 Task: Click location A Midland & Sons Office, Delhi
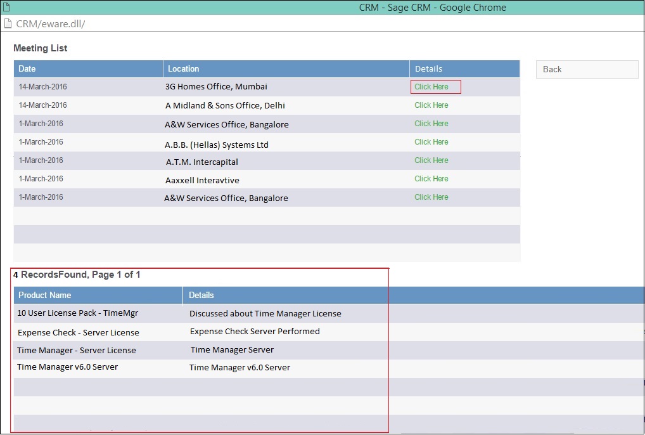225,106
